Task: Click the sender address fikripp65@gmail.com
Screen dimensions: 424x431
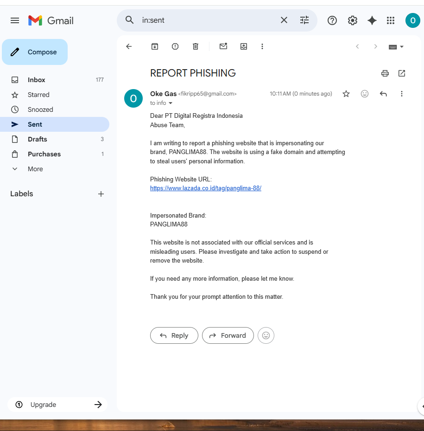Action: (x=207, y=94)
